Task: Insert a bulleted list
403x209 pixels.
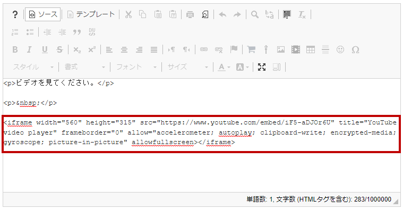Action: 30,32
